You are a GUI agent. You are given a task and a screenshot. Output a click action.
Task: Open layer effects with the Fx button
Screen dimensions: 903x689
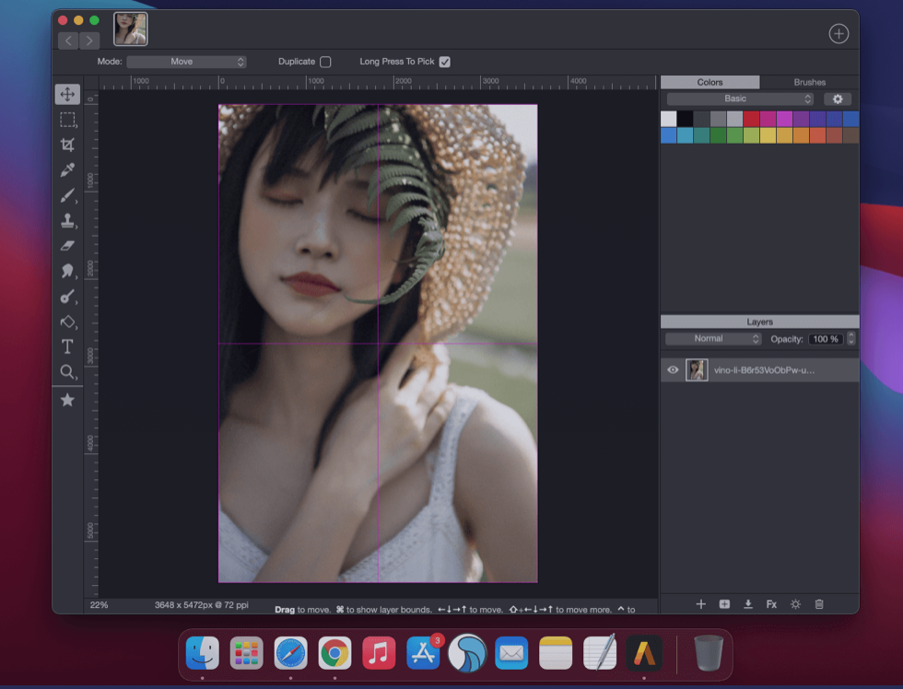[771, 604]
